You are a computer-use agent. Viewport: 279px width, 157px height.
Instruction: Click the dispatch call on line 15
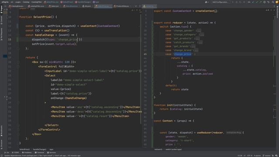[x=57, y=40]
